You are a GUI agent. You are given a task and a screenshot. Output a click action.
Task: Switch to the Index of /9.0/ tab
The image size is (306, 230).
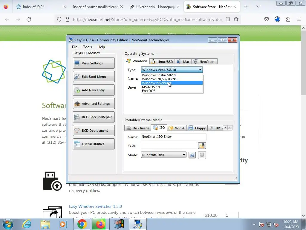point(41,7)
